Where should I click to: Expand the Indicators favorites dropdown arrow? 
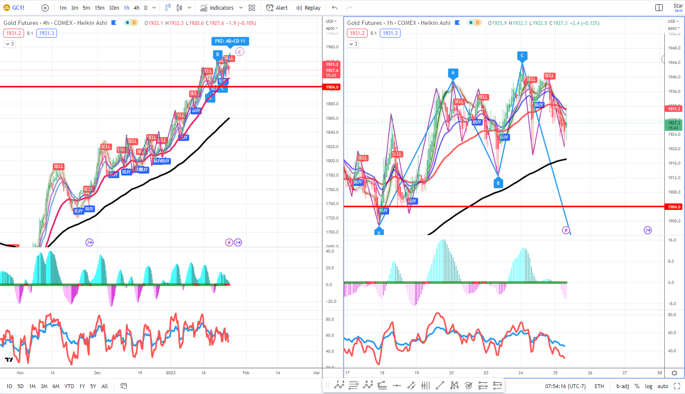tap(241, 8)
